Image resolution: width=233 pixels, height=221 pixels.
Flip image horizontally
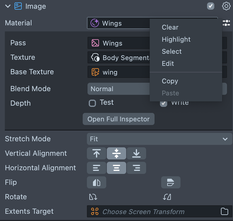[97, 182]
